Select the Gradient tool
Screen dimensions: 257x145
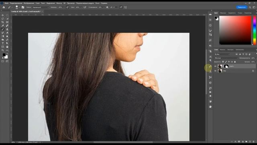point(3,36)
